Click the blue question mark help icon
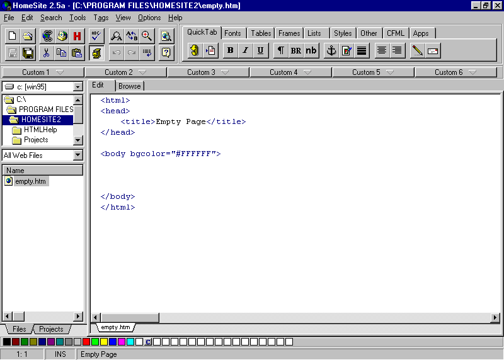The image size is (504, 360). pos(166,53)
